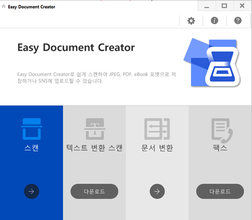Screen dimensions: 252x220
Task: Click the home icon in title bar
Action: click(x=4, y=7)
